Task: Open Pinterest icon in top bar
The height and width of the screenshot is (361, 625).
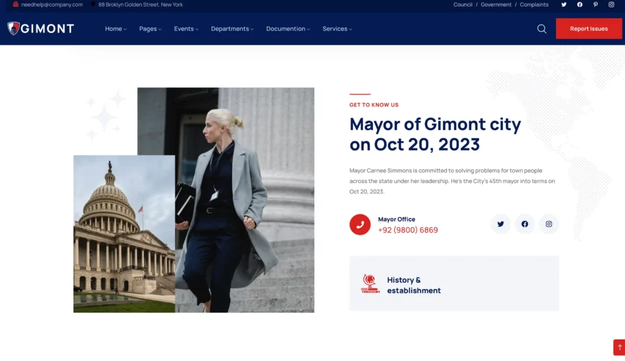Action: point(595,5)
